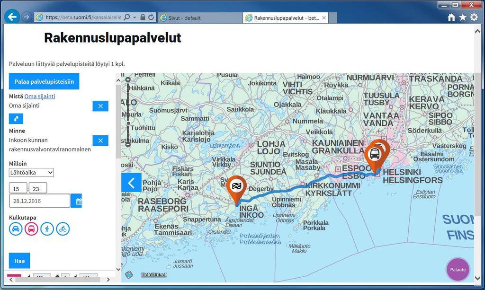
Task: Open Favorites star icon
Action: point(463,18)
